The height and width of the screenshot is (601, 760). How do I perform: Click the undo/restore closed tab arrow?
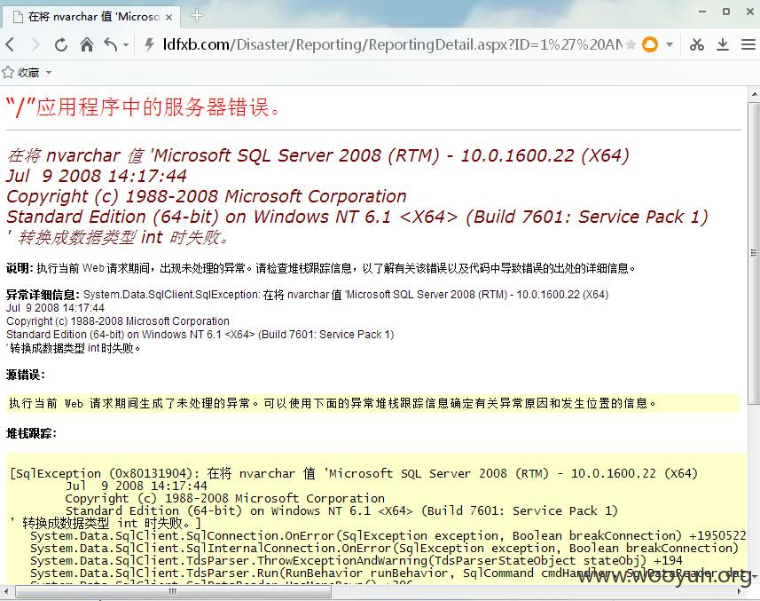111,44
